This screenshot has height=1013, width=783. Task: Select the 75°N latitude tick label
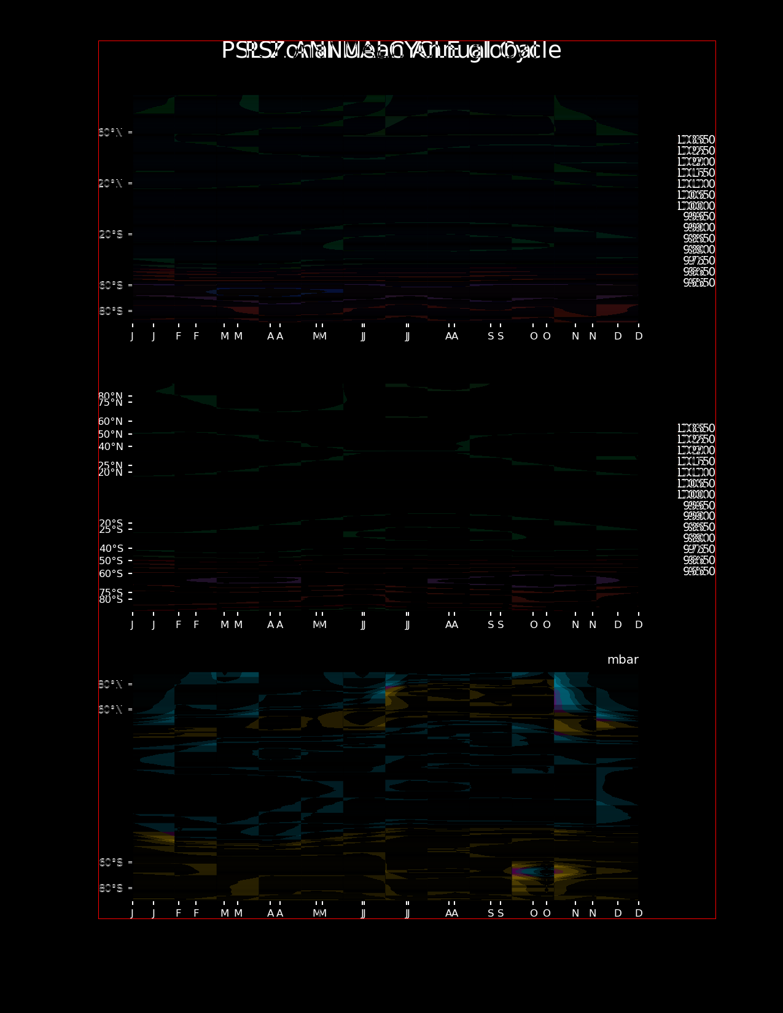tap(111, 403)
